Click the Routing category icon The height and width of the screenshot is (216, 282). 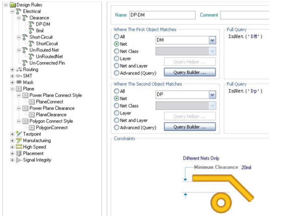[x=19, y=69]
